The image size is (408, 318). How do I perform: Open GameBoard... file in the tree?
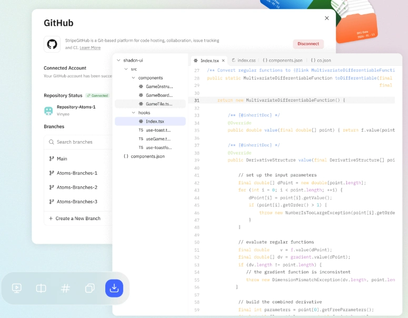click(150, 95)
